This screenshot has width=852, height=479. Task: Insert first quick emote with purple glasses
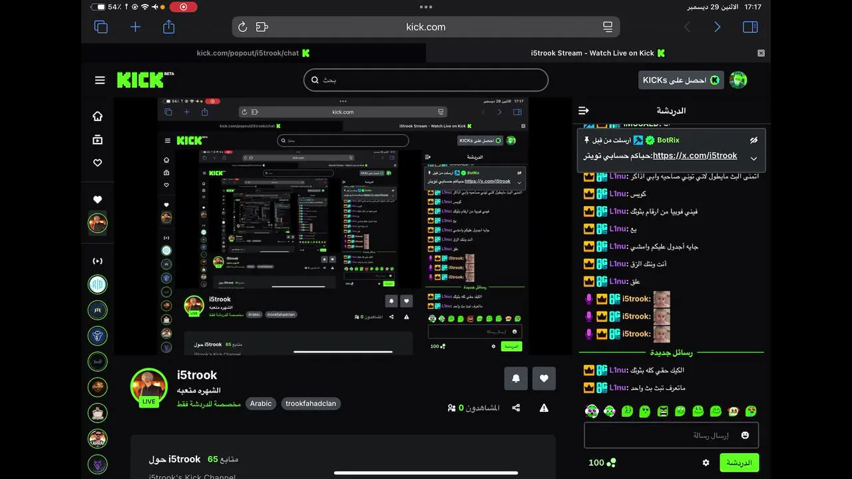coord(591,411)
